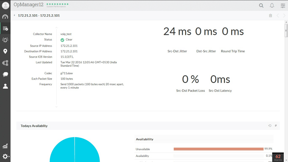288x162 pixels.
Task: Go to next monitor with right chevron
Action: click(284, 16)
